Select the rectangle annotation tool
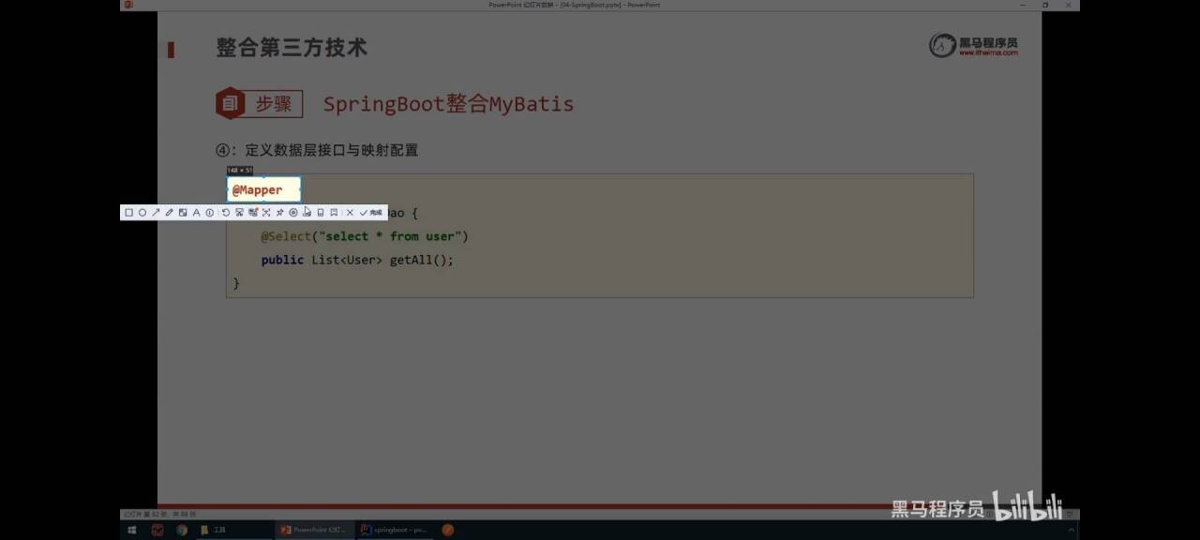 [128, 213]
